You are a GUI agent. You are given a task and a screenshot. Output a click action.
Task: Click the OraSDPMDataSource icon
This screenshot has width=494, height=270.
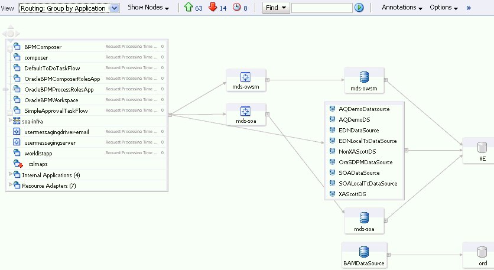click(x=332, y=162)
